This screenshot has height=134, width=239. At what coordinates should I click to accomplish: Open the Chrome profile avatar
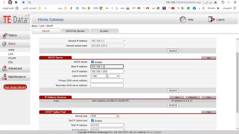coord(10,2)
